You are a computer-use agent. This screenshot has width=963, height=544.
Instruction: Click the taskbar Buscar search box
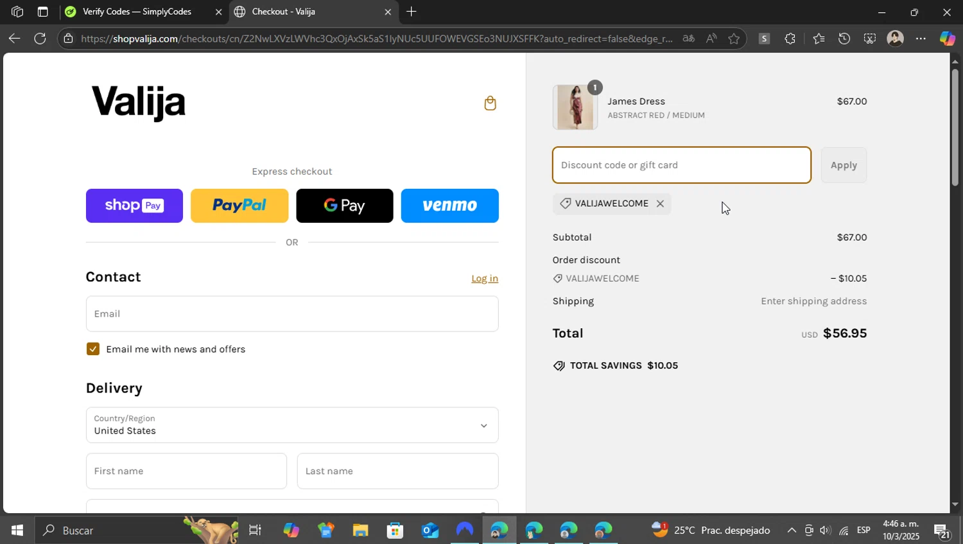click(x=136, y=531)
